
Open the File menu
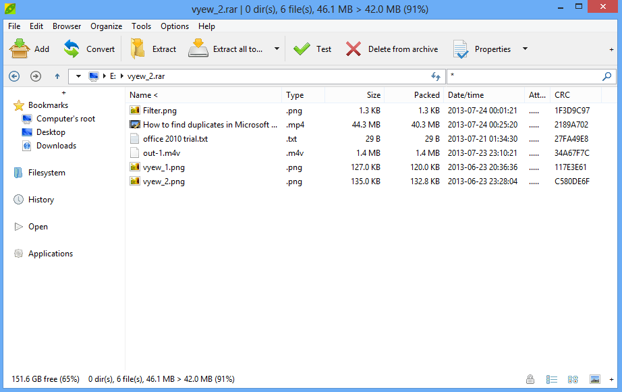click(x=14, y=26)
